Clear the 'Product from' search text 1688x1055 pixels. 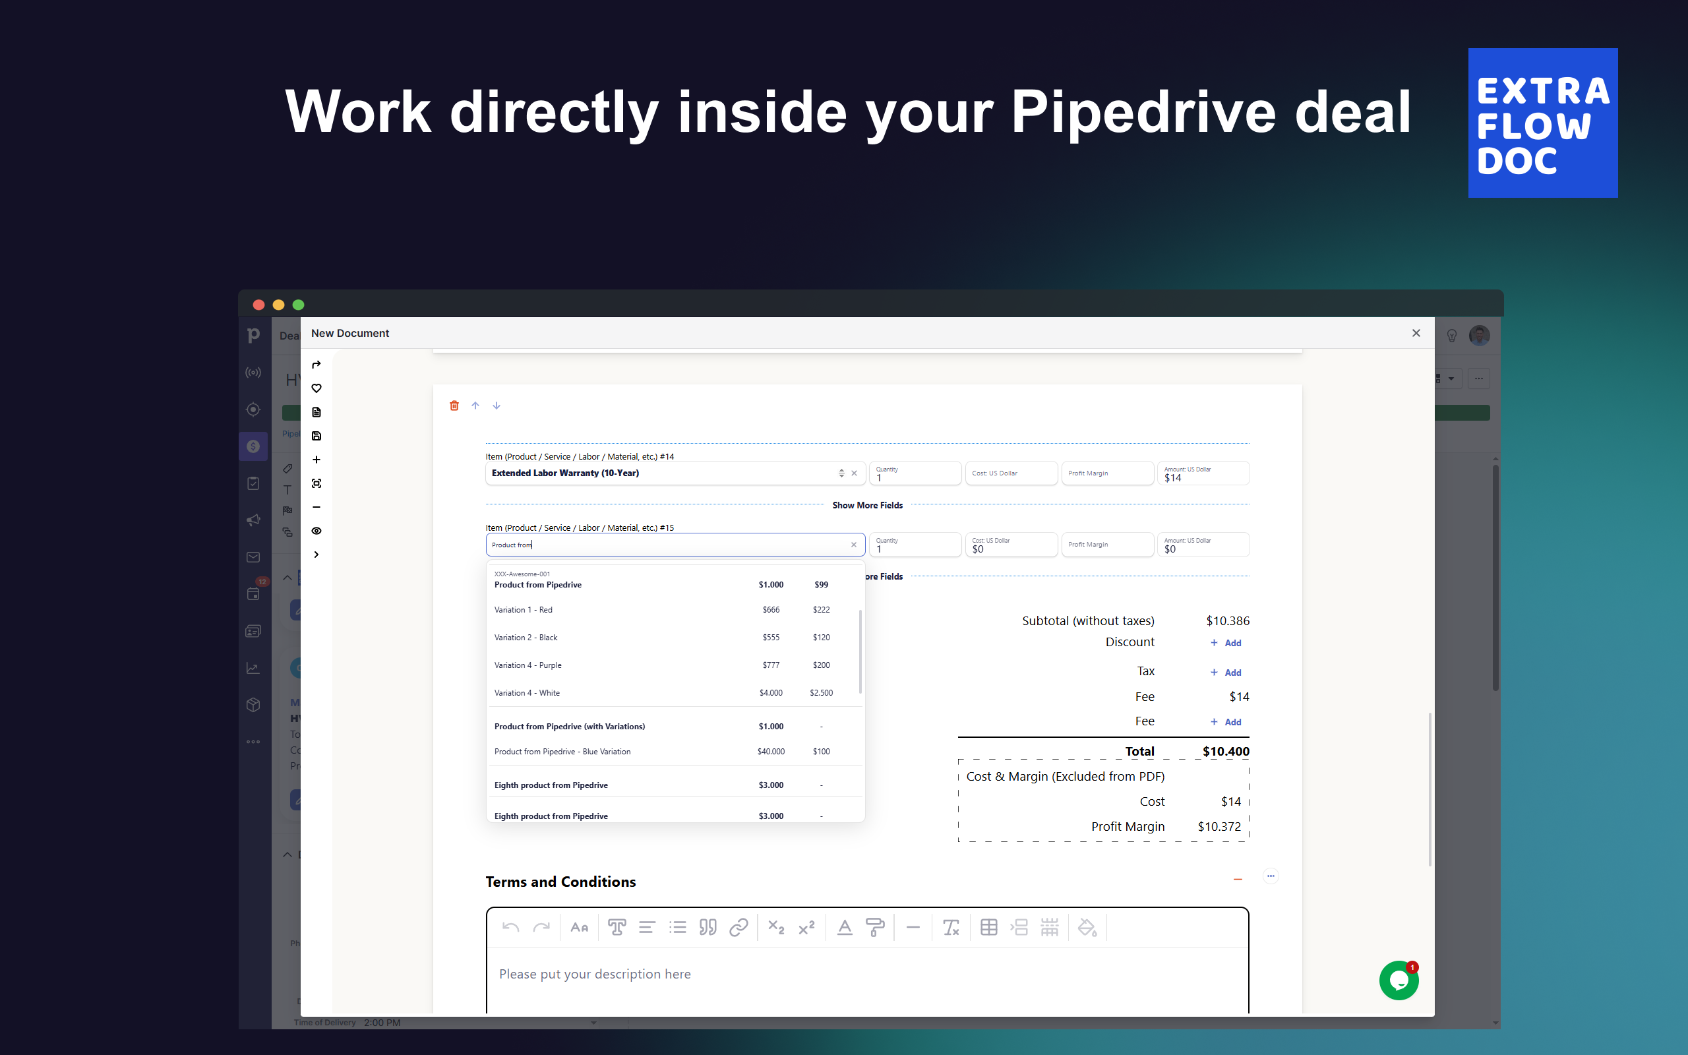tap(853, 545)
